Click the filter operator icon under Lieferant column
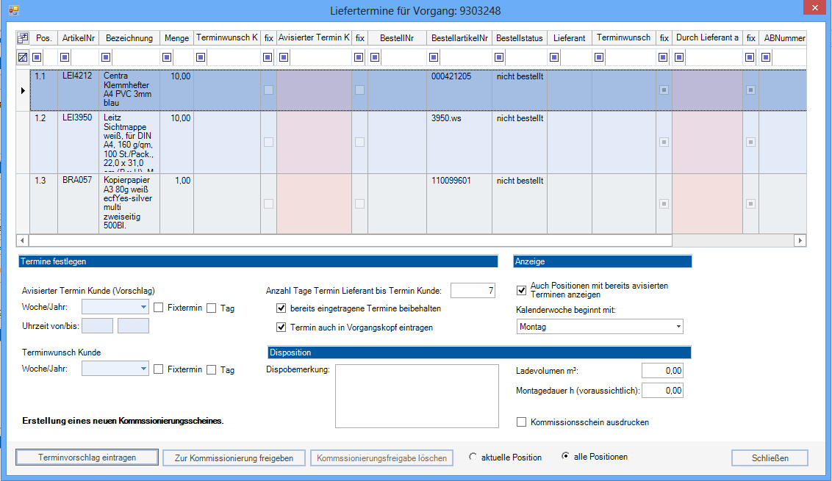This screenshot has height=481, width=832. pos(554,57)
